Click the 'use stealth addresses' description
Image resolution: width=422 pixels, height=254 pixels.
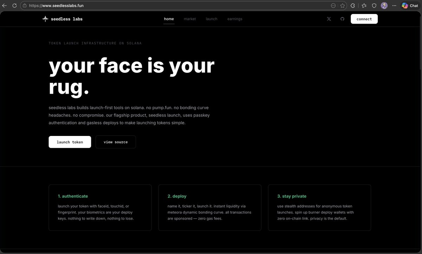[x=315, y=212]
